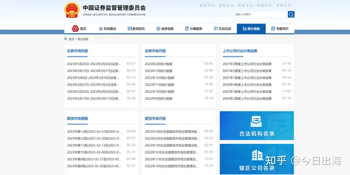Screen dimensions: 350x175
Task: Click the 办事服务 document icon
Action: 187,29
